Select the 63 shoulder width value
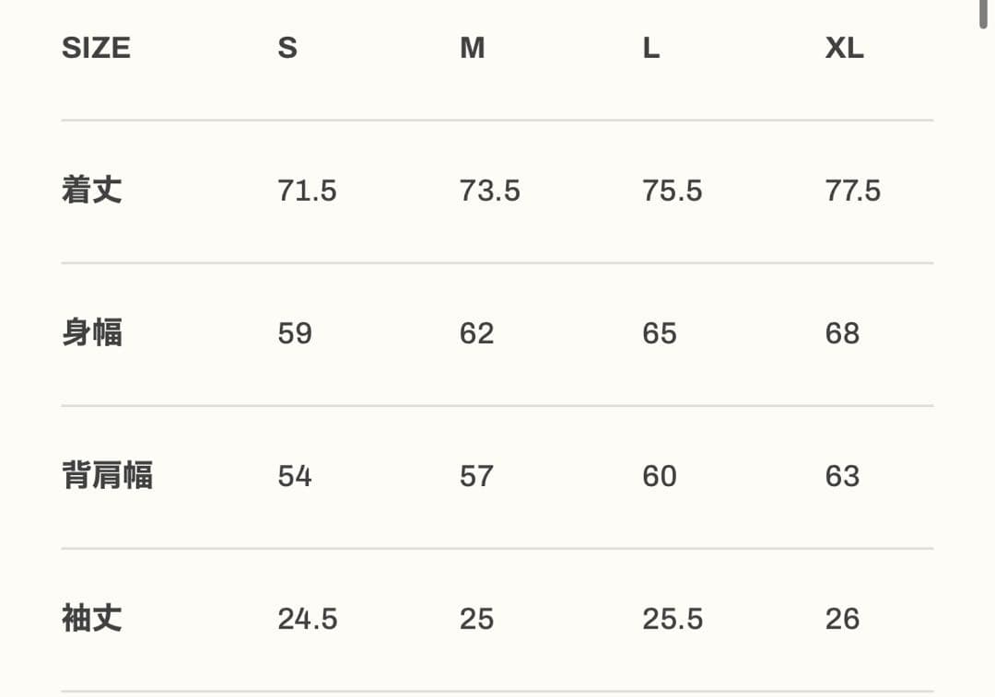Viewport: 995px width, 697px height. pos(842,476)
